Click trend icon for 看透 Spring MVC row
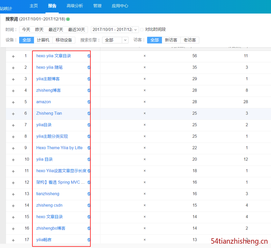This screenshot has height=248, width=271. (89, 182)
